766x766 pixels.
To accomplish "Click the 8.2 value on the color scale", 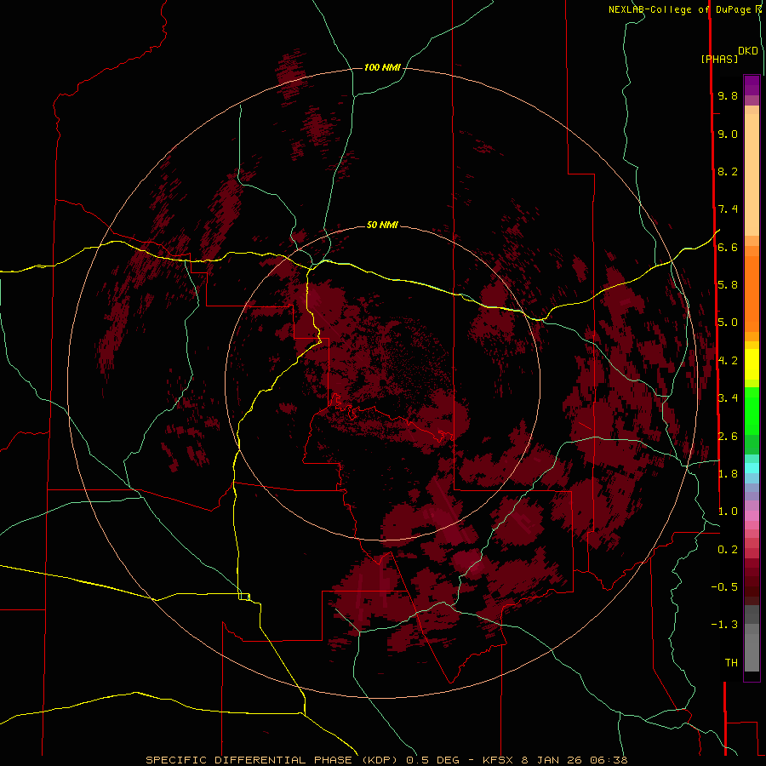I will (x=728, y=171).
